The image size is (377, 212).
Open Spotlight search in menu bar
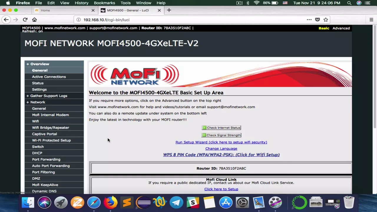(349, 3)
